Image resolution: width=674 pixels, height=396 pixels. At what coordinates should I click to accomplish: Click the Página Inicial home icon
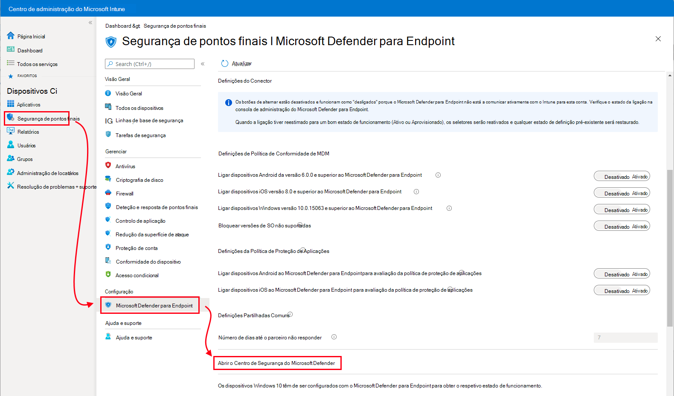coord(11,36)
